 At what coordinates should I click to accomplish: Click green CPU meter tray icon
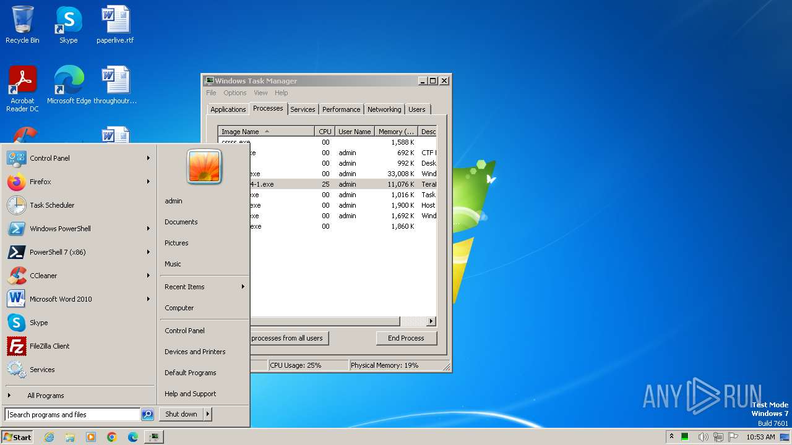coord(685,437)
